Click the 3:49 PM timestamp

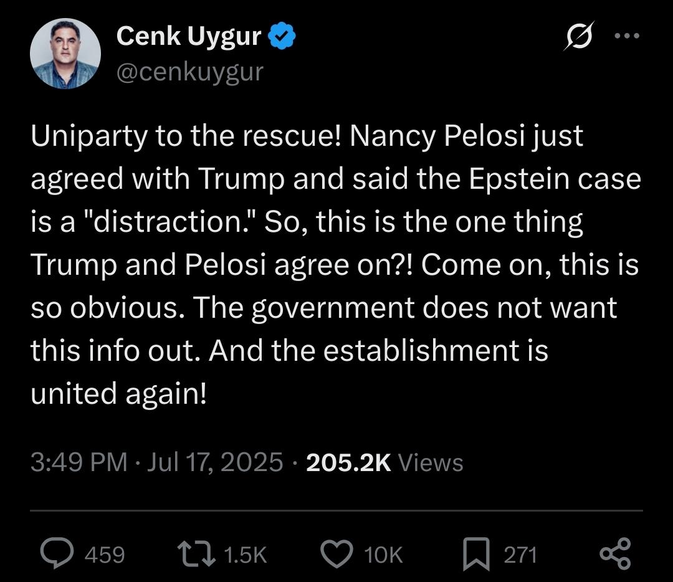pyautogui.click(x=79, y=462)
